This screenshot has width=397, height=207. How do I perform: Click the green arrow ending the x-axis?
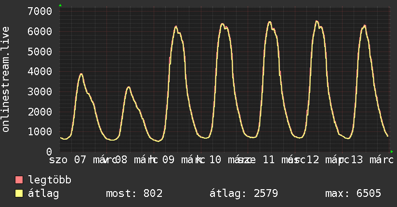tap(392, 152)
